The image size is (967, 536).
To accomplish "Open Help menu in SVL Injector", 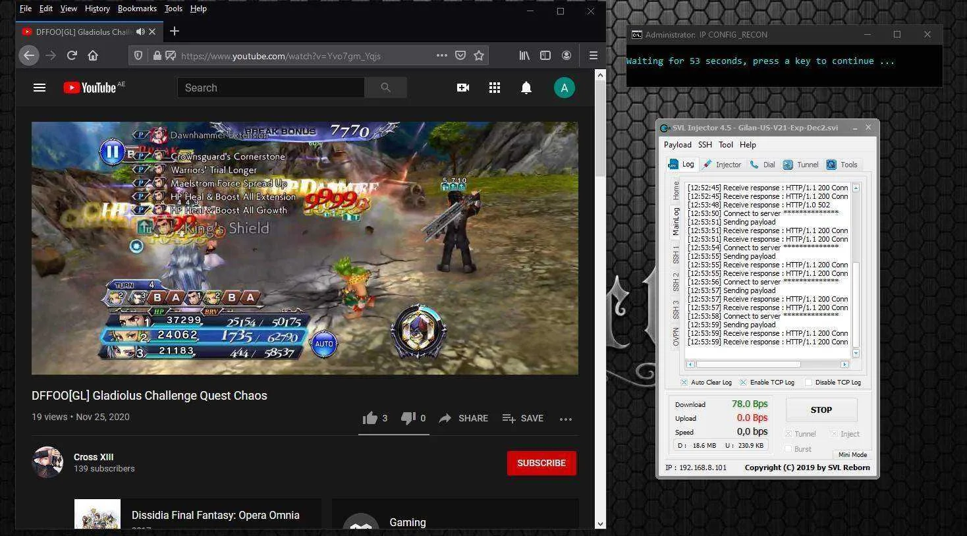I will point(748,145).
